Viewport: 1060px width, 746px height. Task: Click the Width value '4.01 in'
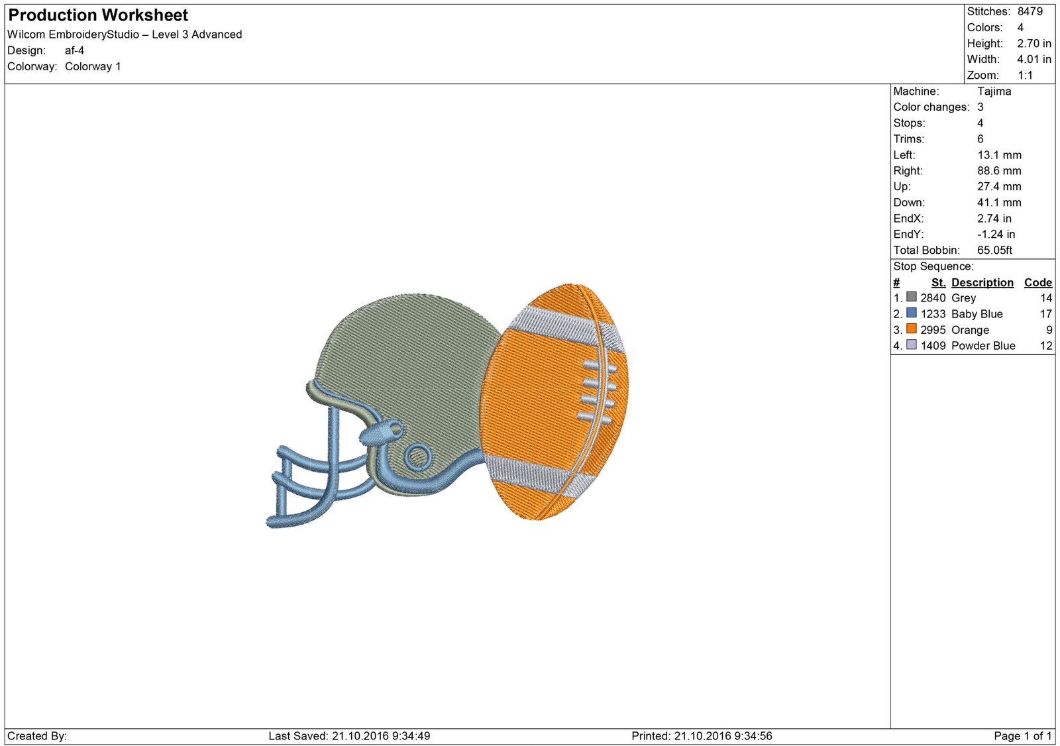(x=1034, y=59)
